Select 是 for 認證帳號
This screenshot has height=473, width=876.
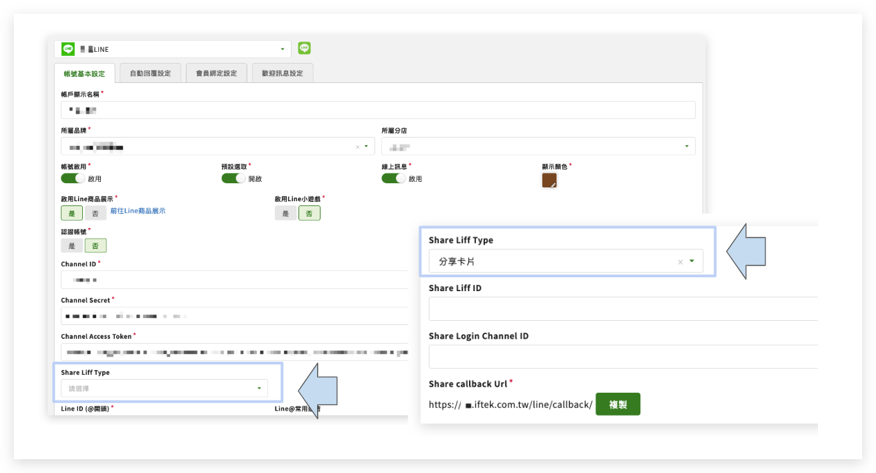[72, 245]
